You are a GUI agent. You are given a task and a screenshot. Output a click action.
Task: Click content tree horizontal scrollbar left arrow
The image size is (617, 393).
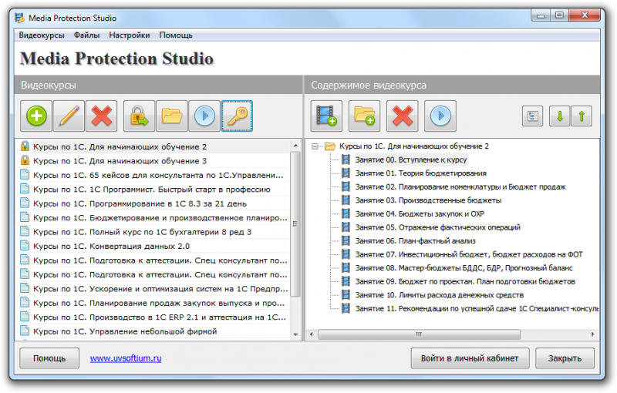(312, 334)
